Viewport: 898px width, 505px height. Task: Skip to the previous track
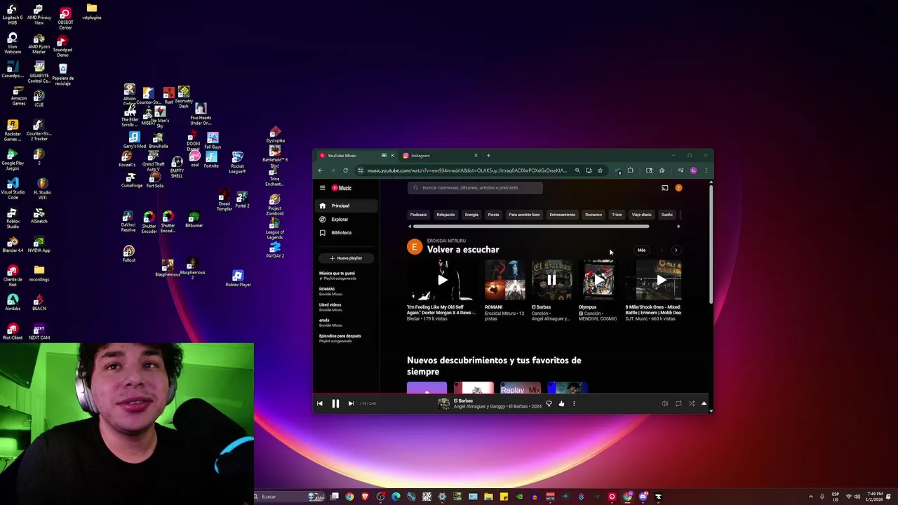coord(320,403)
